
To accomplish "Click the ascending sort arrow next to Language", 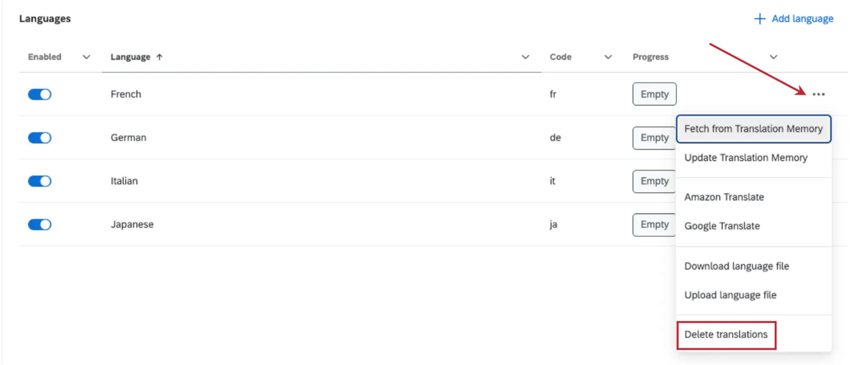I will [159, 57].
